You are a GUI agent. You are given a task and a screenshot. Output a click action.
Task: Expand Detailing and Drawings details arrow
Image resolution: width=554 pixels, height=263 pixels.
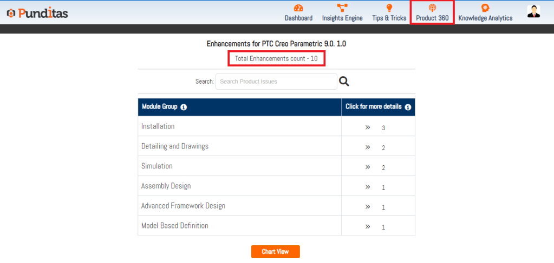(x=368, y=147)
